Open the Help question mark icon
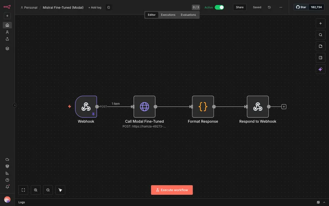Screen dimensions: 329x206 point(7,180)
